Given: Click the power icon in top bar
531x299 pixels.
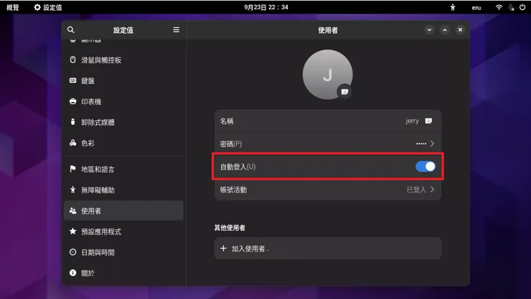Looking at the screenshot, I should [x=522, y=7].
